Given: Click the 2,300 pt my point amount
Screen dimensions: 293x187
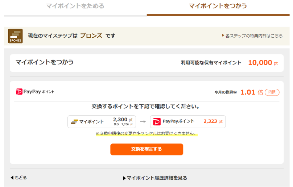Looking at the screenshot, I should point(123,120).
